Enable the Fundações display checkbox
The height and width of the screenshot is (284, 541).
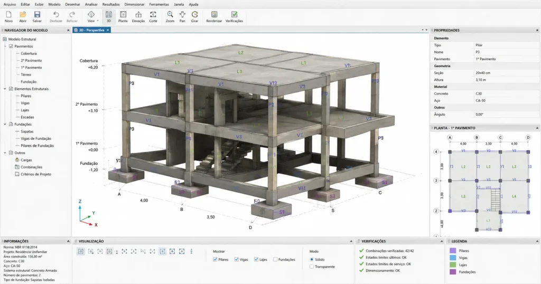coord(275,259)
